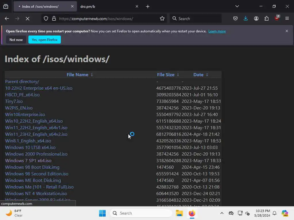Viewport: 294px width, 220px height.
Task: Open the Tiny7.iso link
Action: point(14,101)
